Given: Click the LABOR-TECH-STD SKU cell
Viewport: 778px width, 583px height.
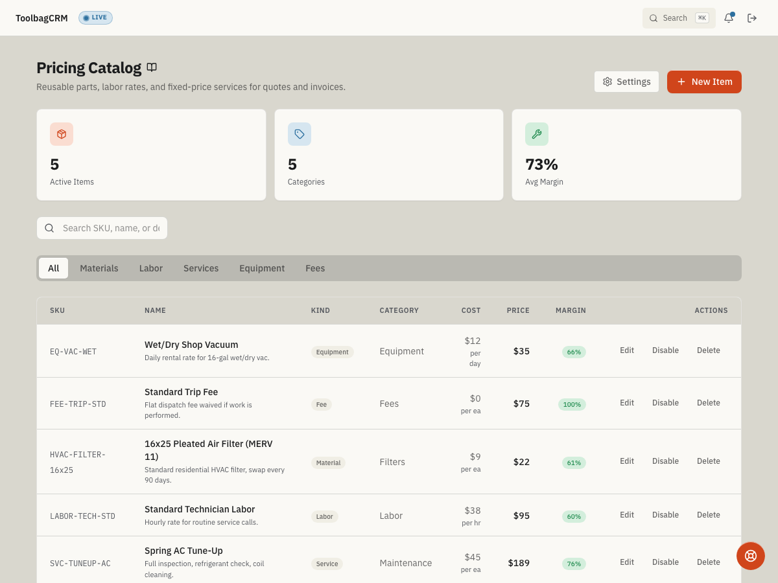Looking at the screenshot, I should (82, 516).
